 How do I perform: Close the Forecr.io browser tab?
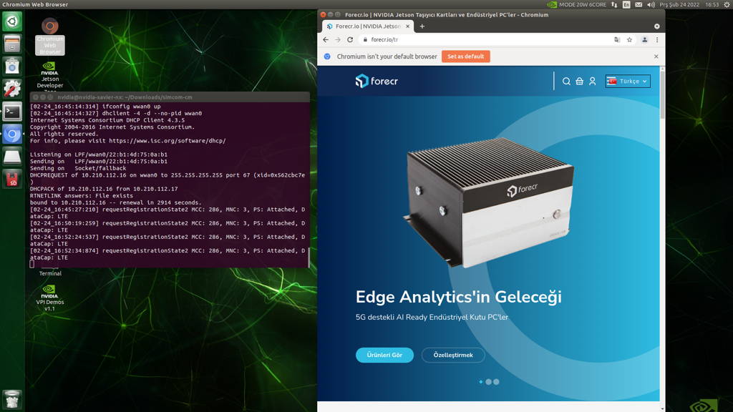(407, 26)
